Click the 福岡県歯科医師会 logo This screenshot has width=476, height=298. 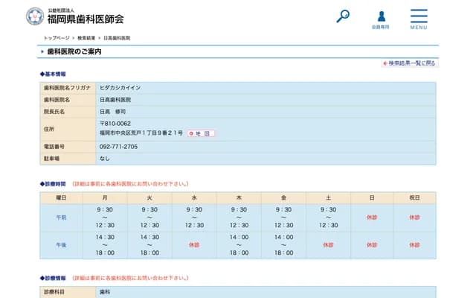pos(75,16)
